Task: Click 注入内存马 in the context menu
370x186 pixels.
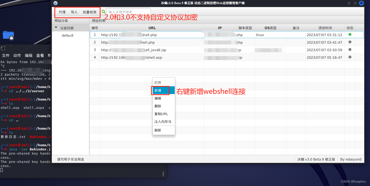Action: click(163, 122)
